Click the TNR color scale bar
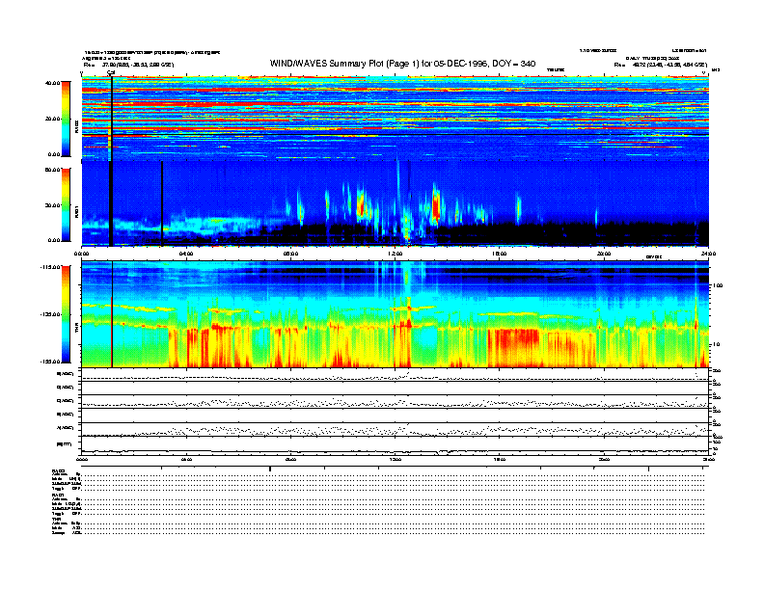 (66, 314)
